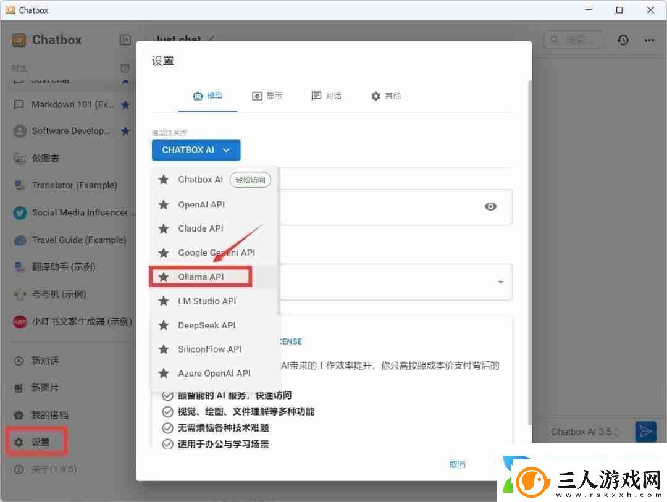Open 我的搭档 in sidebar
This screenshot has width=667, height=502.
[41, 415]
